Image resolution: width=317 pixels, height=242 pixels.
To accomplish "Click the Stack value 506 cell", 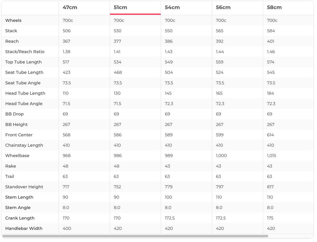I will point(67,31).
